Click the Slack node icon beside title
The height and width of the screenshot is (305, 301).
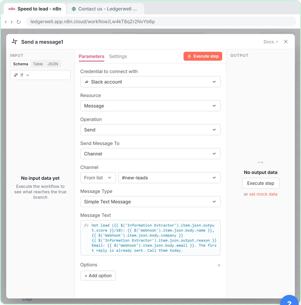point(15,42)
